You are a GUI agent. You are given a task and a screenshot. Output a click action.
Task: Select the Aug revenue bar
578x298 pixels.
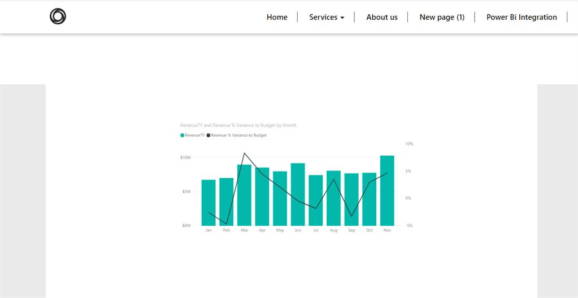click(333, 198)
